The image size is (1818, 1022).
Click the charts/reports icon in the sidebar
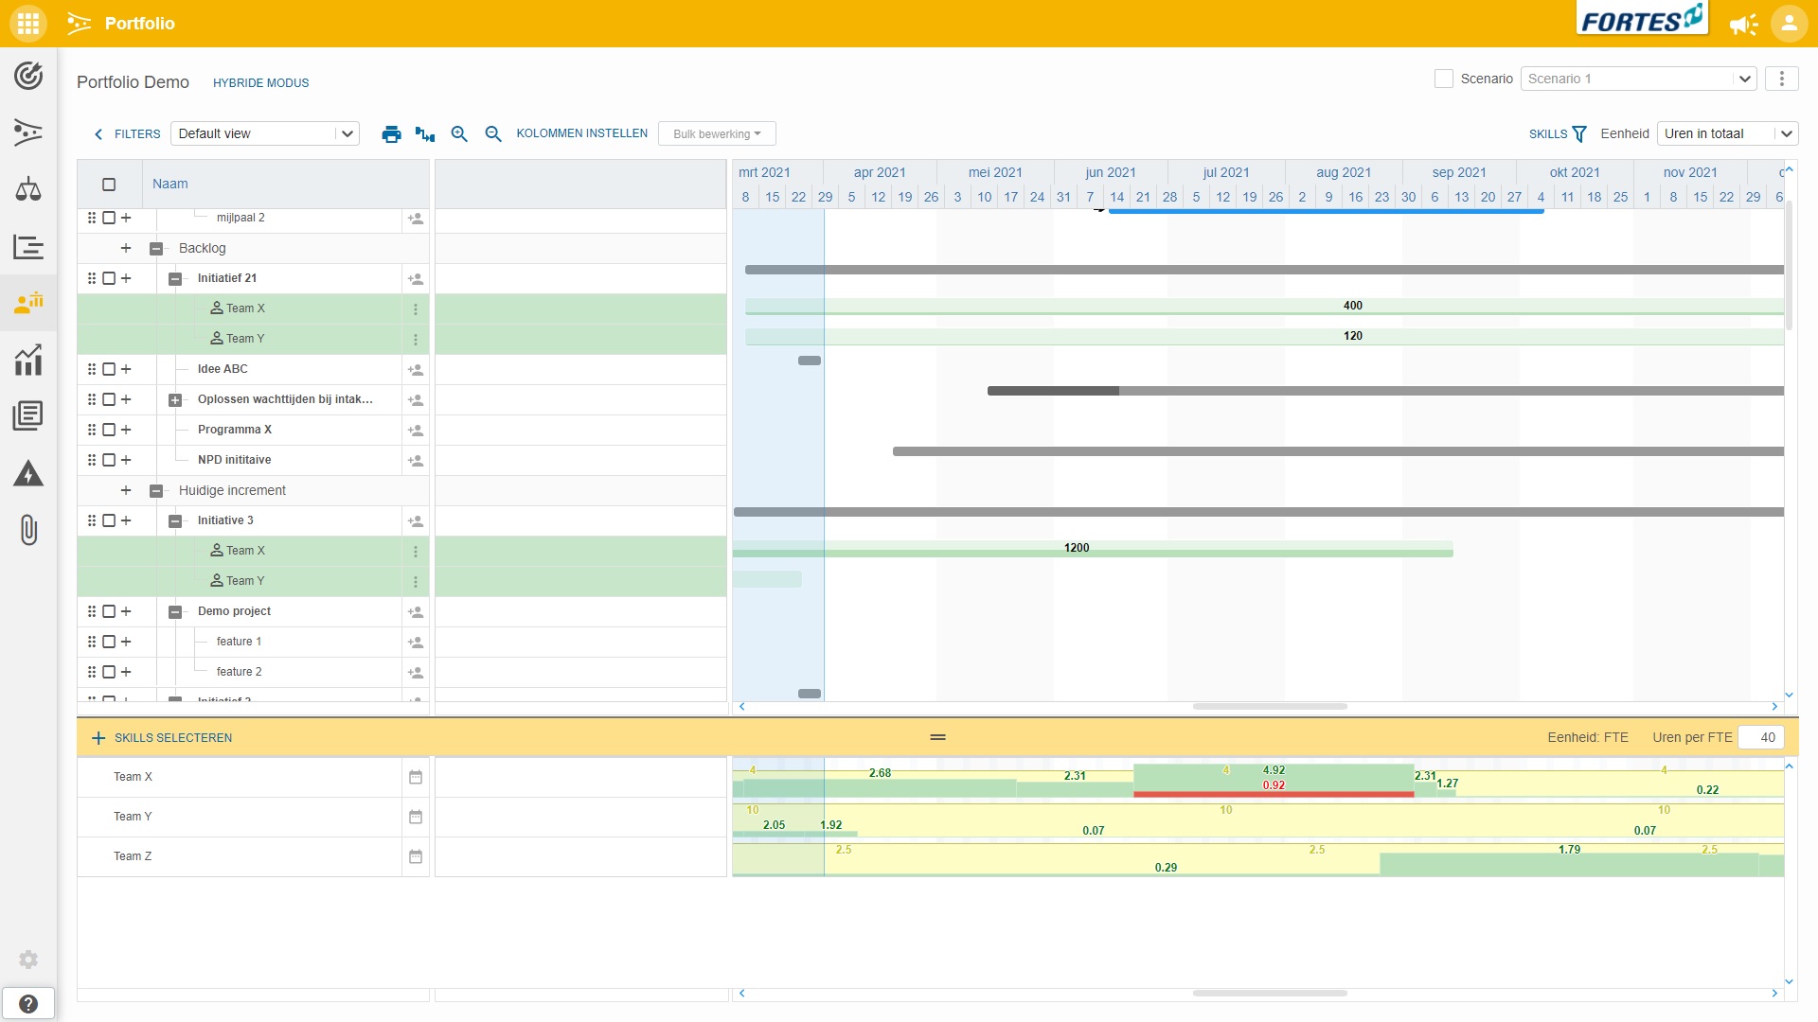(28, 360)
